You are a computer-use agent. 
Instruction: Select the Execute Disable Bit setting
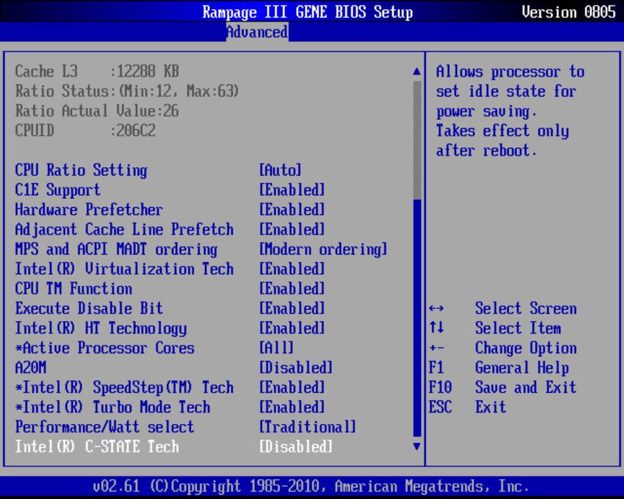click(x=89, y=308)
